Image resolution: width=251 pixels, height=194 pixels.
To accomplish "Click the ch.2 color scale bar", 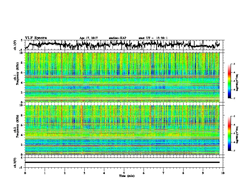I will click(x=229, y=133).
